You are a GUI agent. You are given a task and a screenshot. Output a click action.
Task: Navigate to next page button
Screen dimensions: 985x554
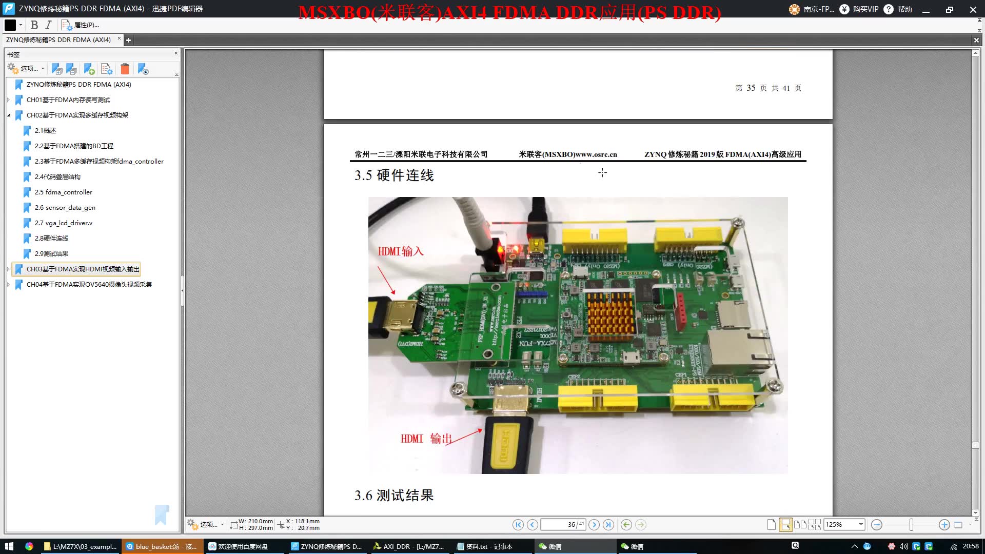point(594,524)
